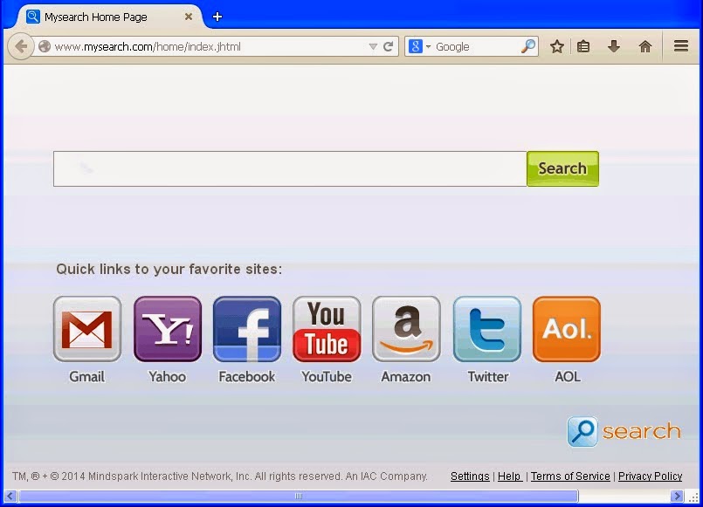Click the globe site identity icon

click(45, 46)
